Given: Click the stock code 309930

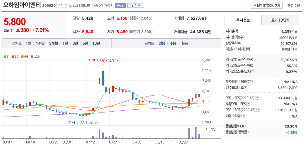Looking at the screenshot, I should 49,5.
